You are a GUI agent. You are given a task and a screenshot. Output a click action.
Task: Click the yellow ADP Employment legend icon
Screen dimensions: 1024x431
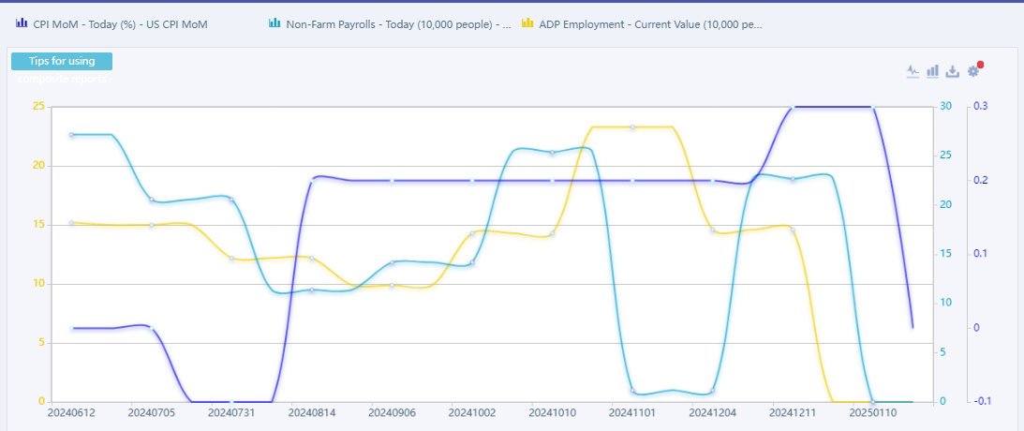coord(527,22)
